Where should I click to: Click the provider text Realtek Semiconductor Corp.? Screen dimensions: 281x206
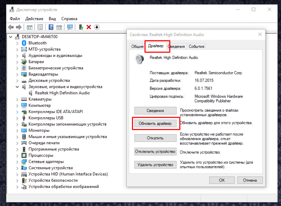click(219, 73)
